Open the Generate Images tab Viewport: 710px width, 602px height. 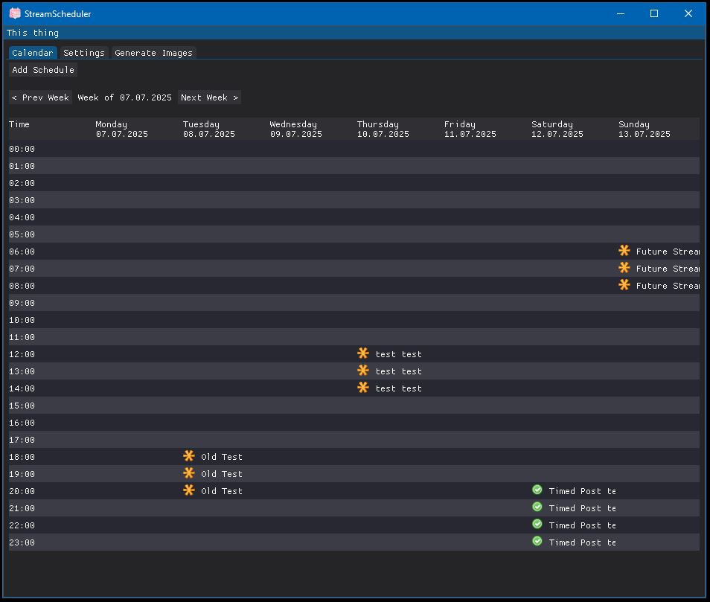[153, 52]
